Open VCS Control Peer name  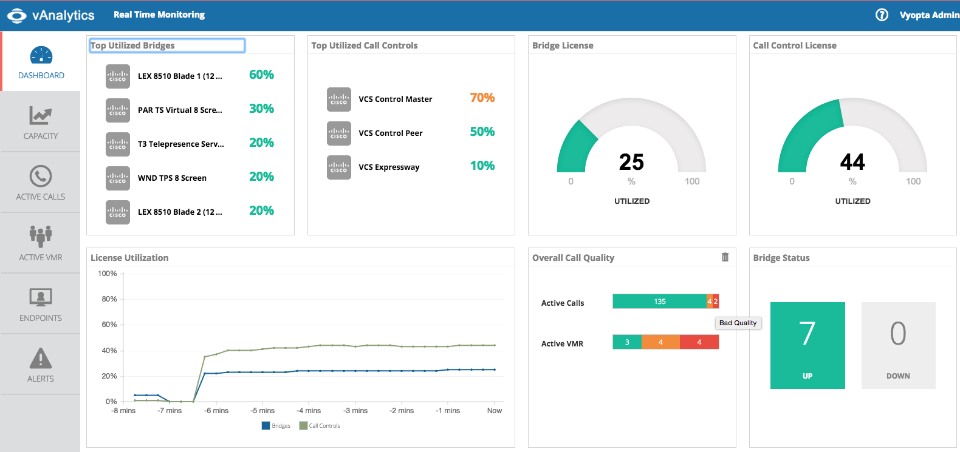tap(391, 133)
